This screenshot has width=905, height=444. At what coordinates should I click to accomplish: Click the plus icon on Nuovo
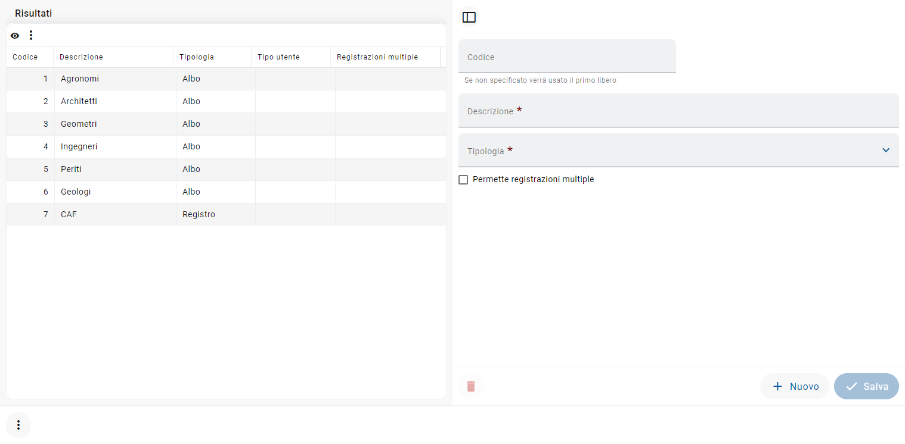pyautogui.click(x=777, y=386)
